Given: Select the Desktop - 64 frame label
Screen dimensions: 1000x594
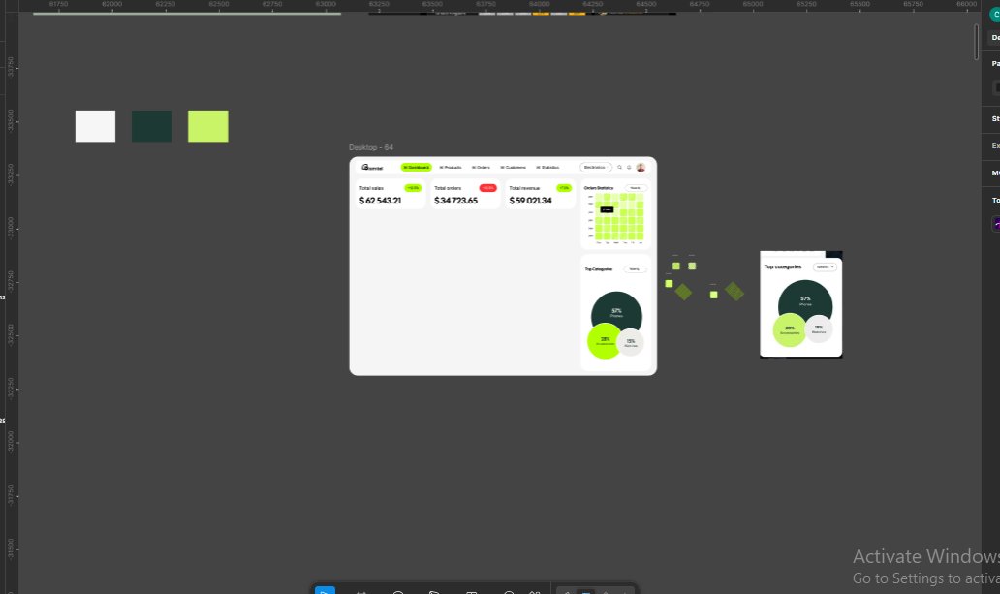Looking at the screenshot, I should 370,147.
